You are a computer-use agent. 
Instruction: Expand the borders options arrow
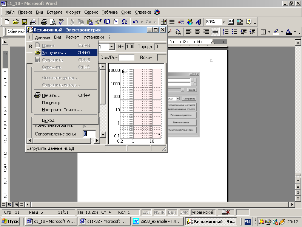point(269,32)
